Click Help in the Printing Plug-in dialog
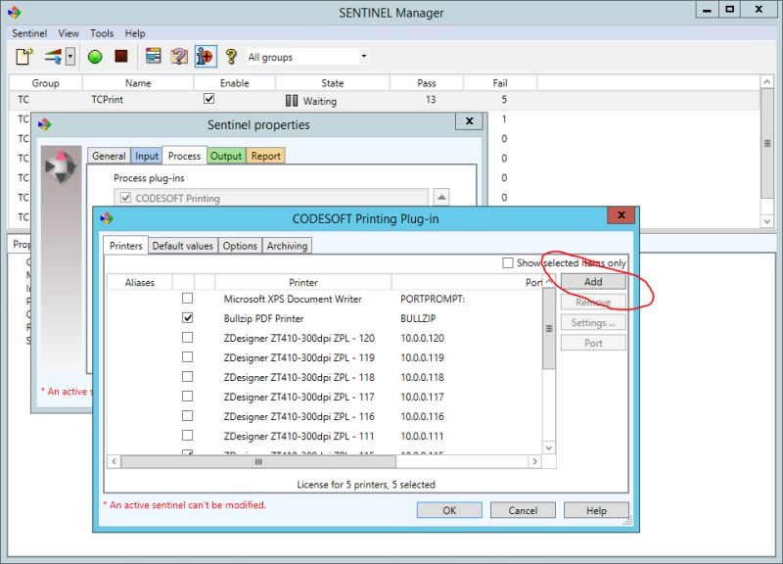 point(596,510)
